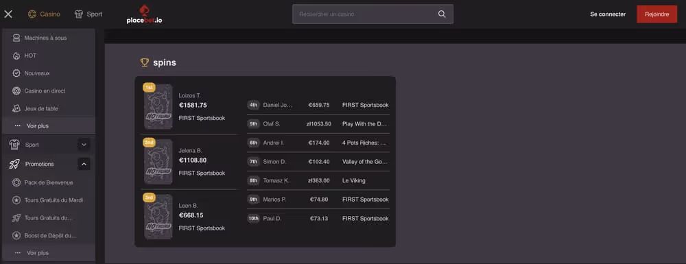This screenshot has width=686, height=264.
Task: Click the flame HOT icon
Action: 16,56
